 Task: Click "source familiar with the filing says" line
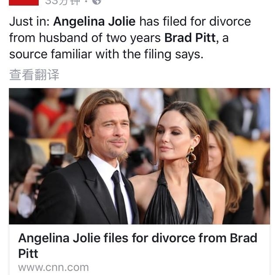pos(106,55)
